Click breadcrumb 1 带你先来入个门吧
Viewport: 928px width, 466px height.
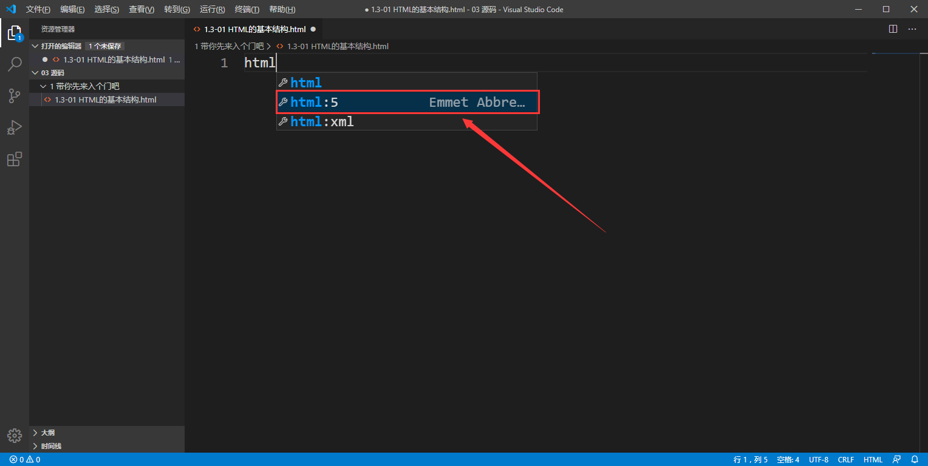(229, 46)
